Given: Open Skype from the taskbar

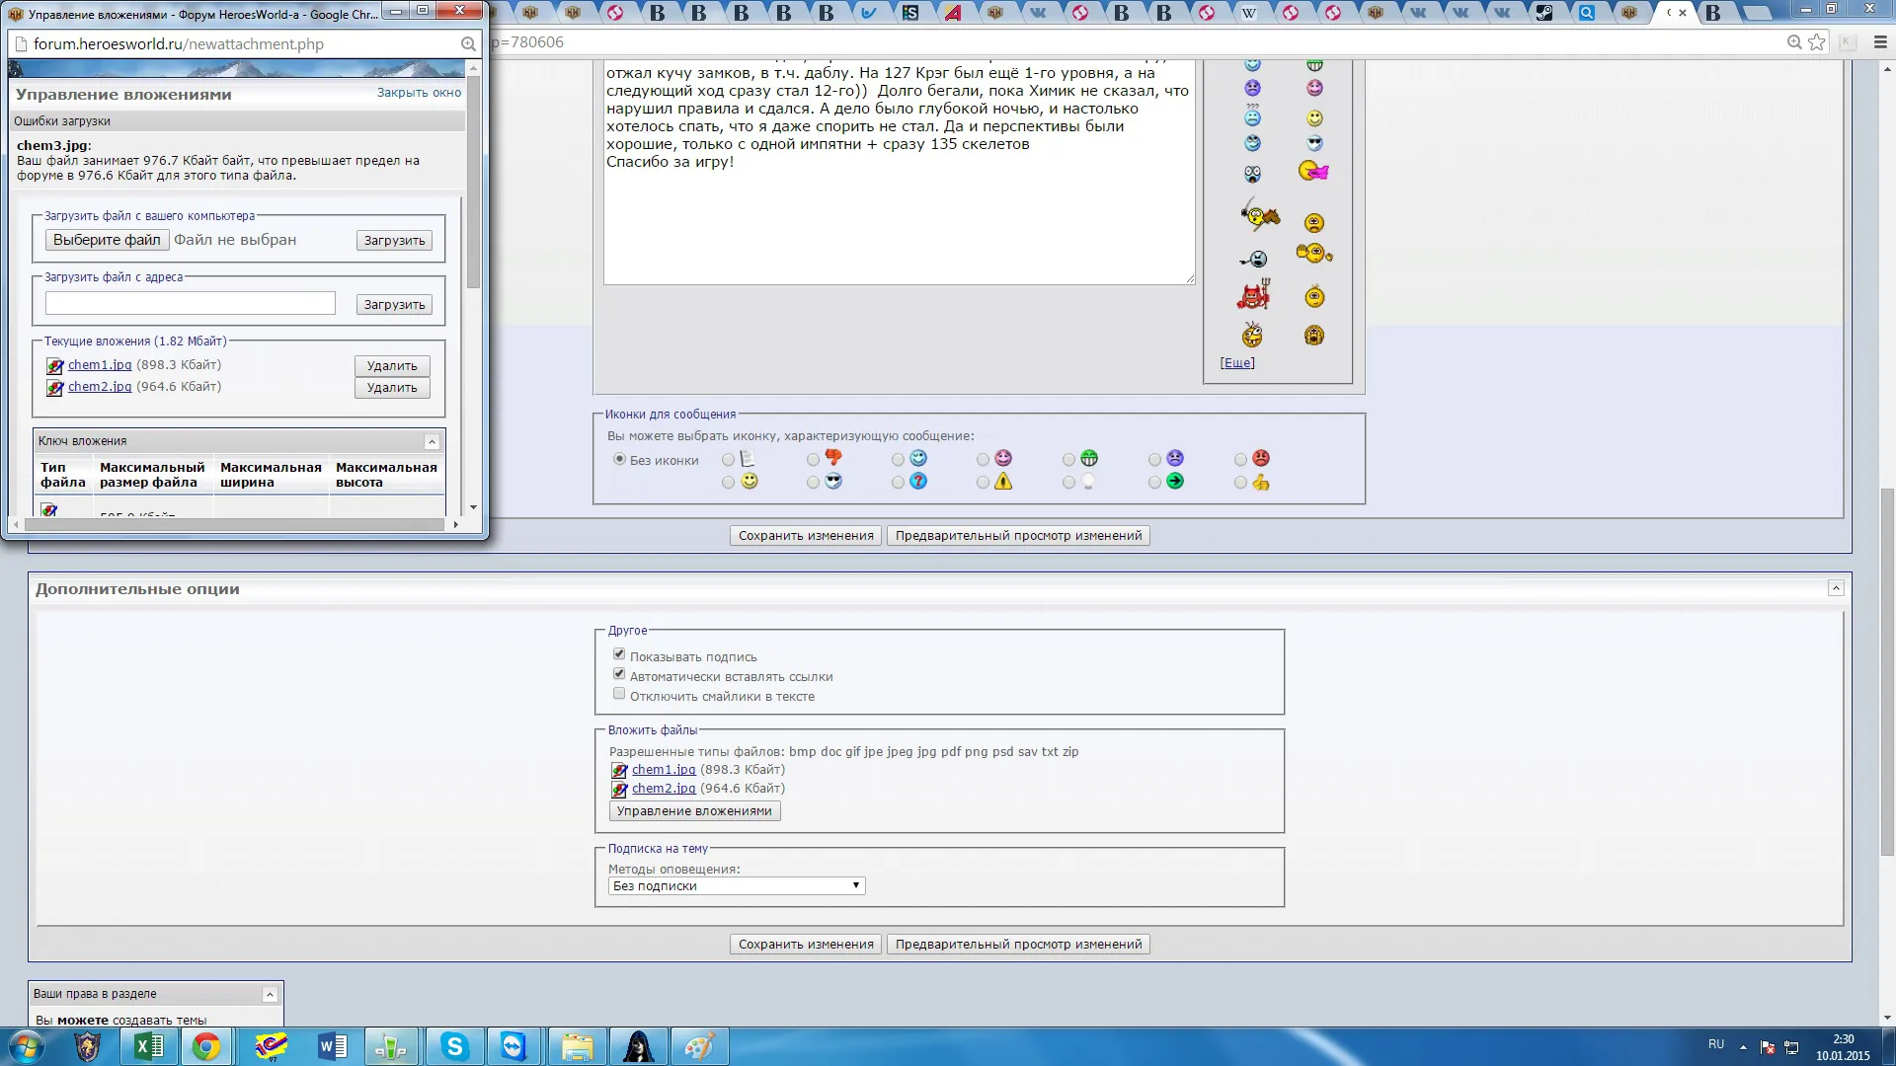Looking at the screenshot, I should pyautogui.click(x=454, y=1046).
